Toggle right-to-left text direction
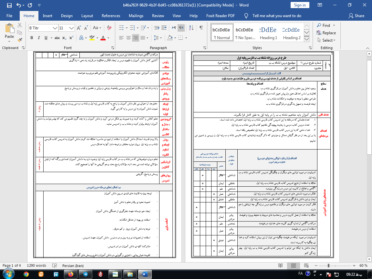Image resolution: width=372 pixels, height=279 pixels. (x=181, y=28)
